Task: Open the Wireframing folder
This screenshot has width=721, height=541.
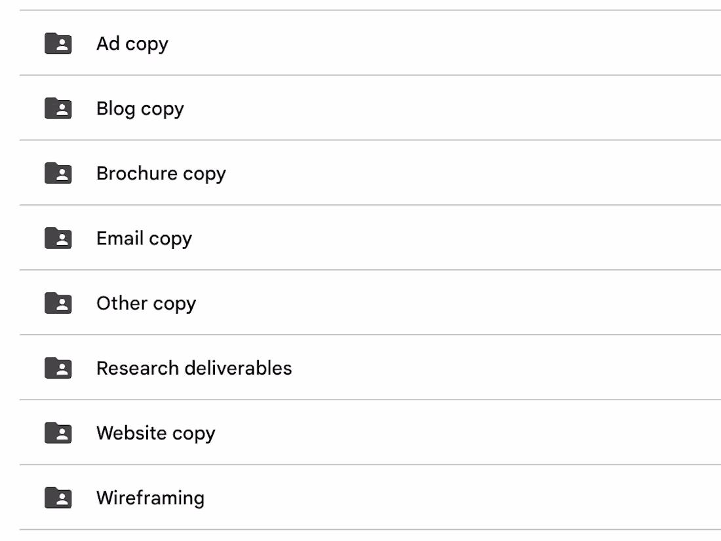Action: pos(150,497)
